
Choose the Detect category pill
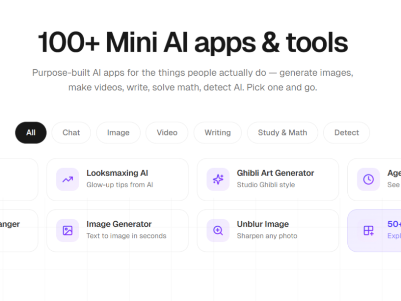pos(346,132)
